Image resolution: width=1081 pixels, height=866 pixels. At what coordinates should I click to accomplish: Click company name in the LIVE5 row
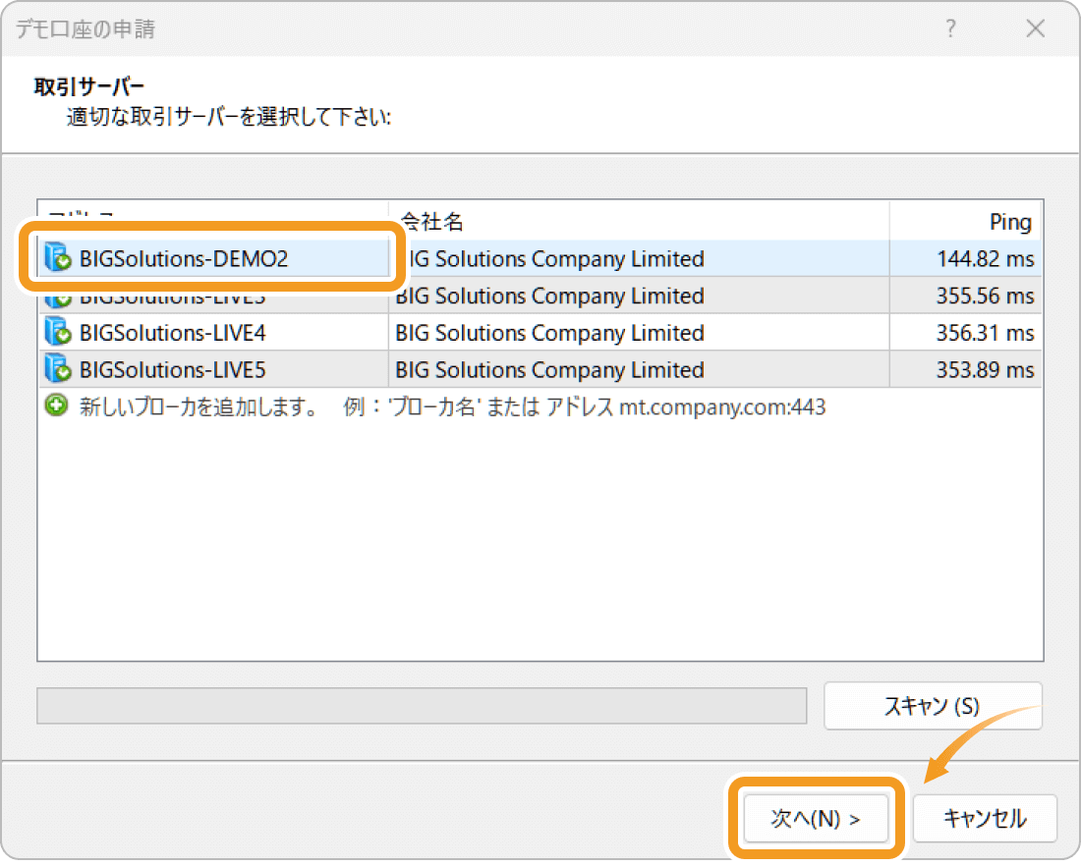coord(549,370)
